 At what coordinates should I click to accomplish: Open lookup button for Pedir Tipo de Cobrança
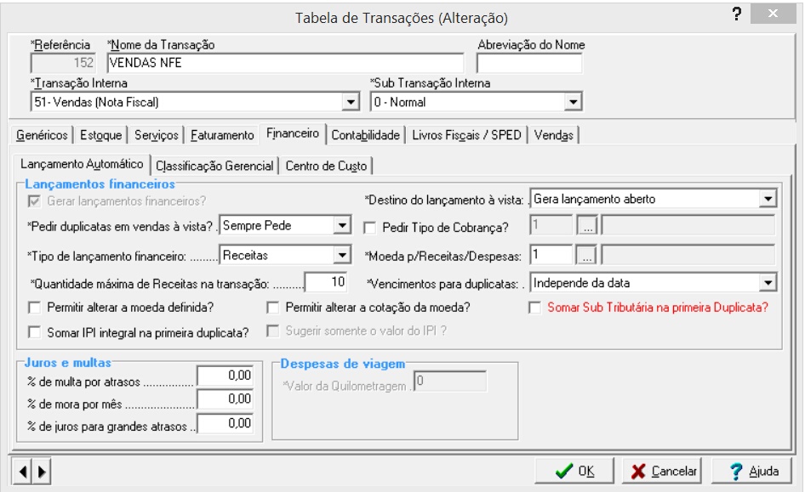click(587, 225)
